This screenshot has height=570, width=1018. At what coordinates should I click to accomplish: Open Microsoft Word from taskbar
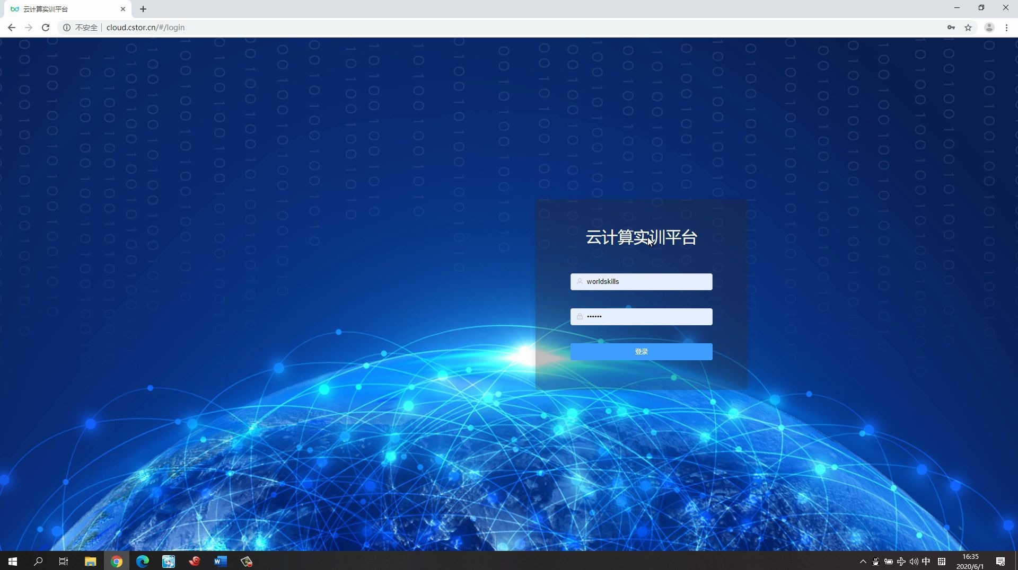point(220,561)
